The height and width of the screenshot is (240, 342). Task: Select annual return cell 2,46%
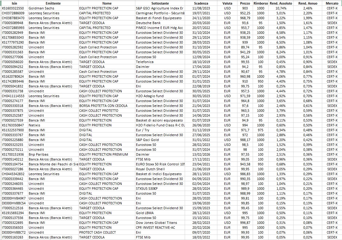(x=308, y=8)
